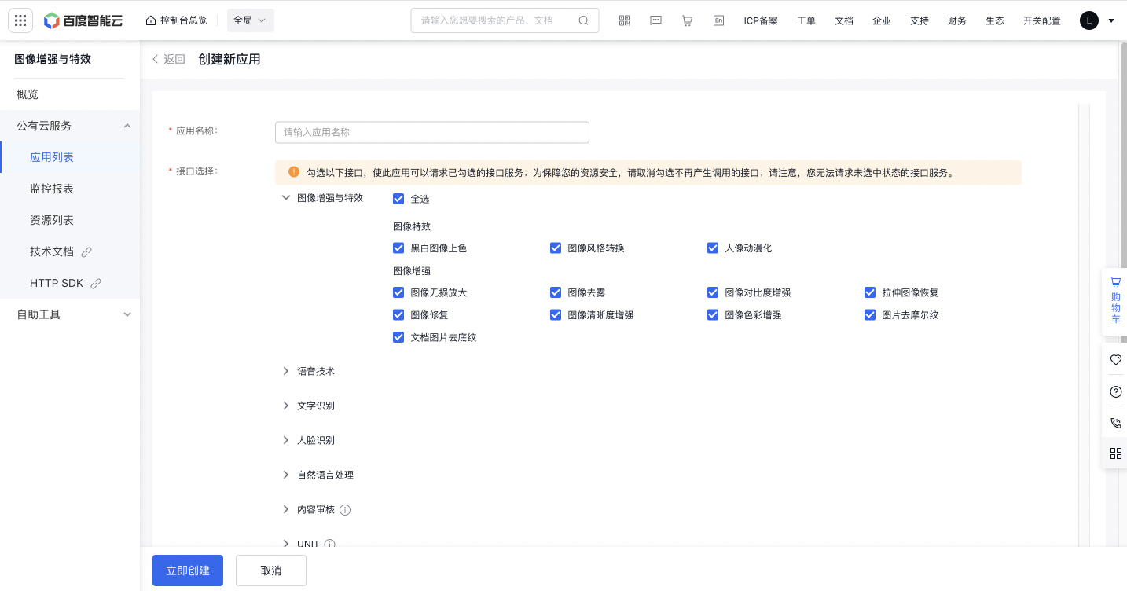
Task: Open ICP备案 in the top menu
Action: coord(761,20)
